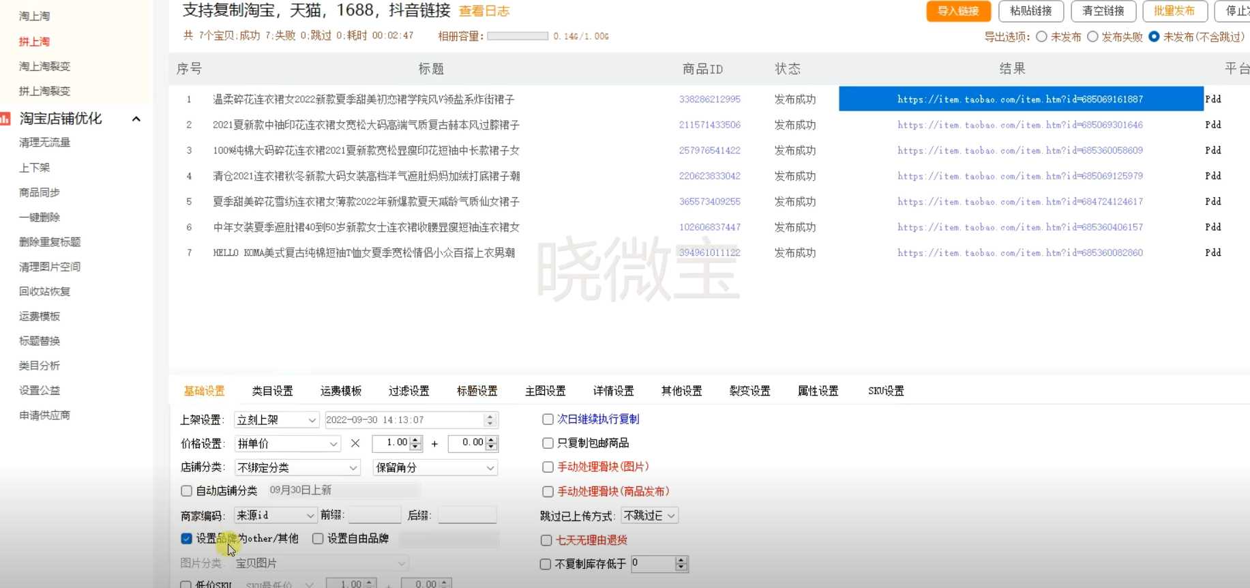The width and height of the screenshot is (1250, 588).
Task: Switch to the SKU设置 tab
Action: coord(886,391)
